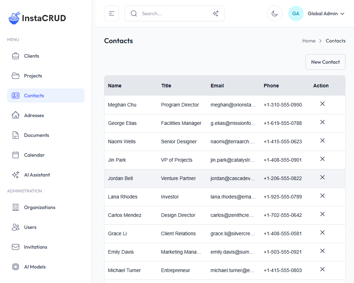Sort by the Name column header
The height and width of the screenshot is (283, 354).
pos(115,86)
